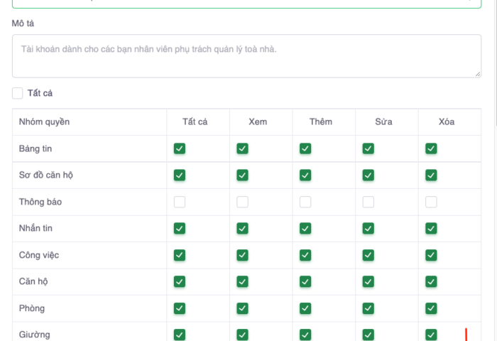Uncheck 'Thêm' permission for Công việc
The width and height of the screenshot is (497, 341).
[x=305, y=255]
